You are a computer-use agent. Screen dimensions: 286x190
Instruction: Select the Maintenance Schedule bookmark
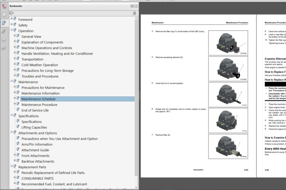click(38, 99)
